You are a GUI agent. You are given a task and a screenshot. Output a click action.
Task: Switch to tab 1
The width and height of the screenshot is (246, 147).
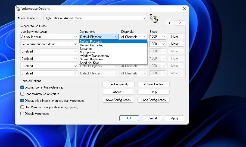(169, 23)
